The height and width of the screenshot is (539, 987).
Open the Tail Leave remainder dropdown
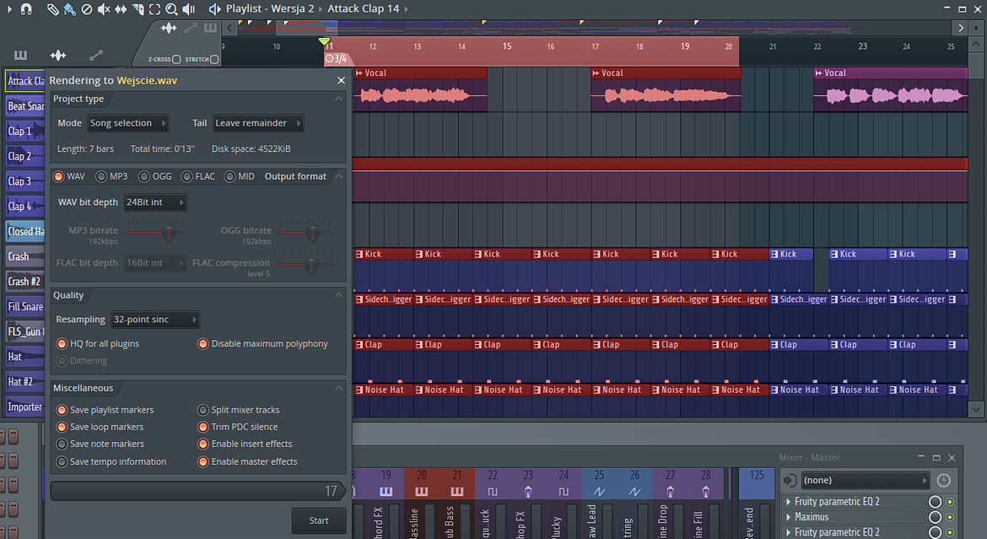point(258,123)
